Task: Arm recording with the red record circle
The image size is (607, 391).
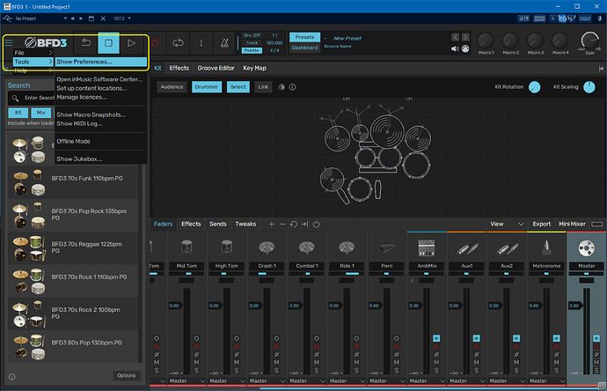Action: point(155,43)
